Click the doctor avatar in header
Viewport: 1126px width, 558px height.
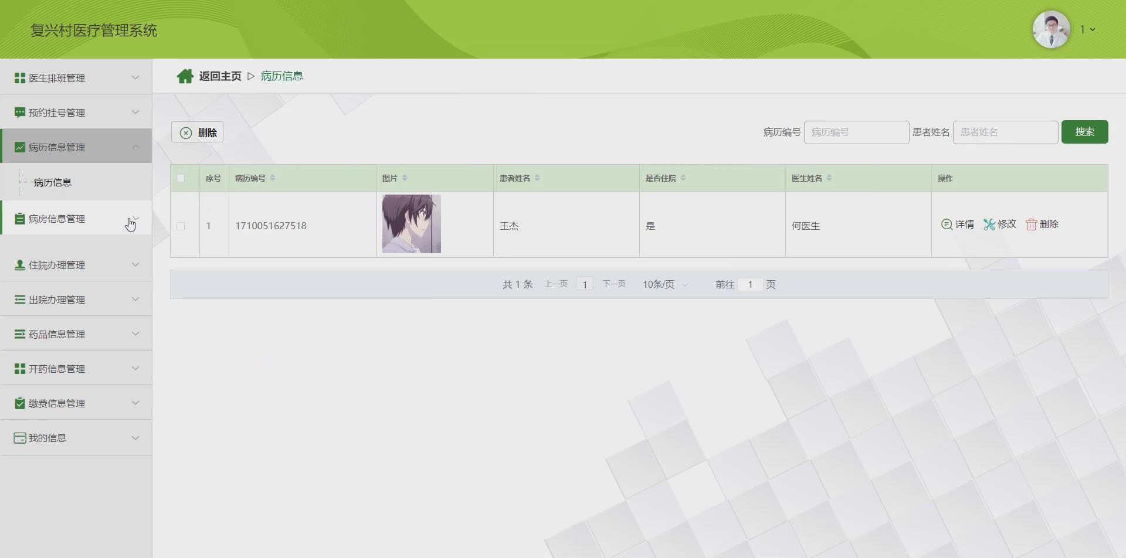click(1052, 29)
